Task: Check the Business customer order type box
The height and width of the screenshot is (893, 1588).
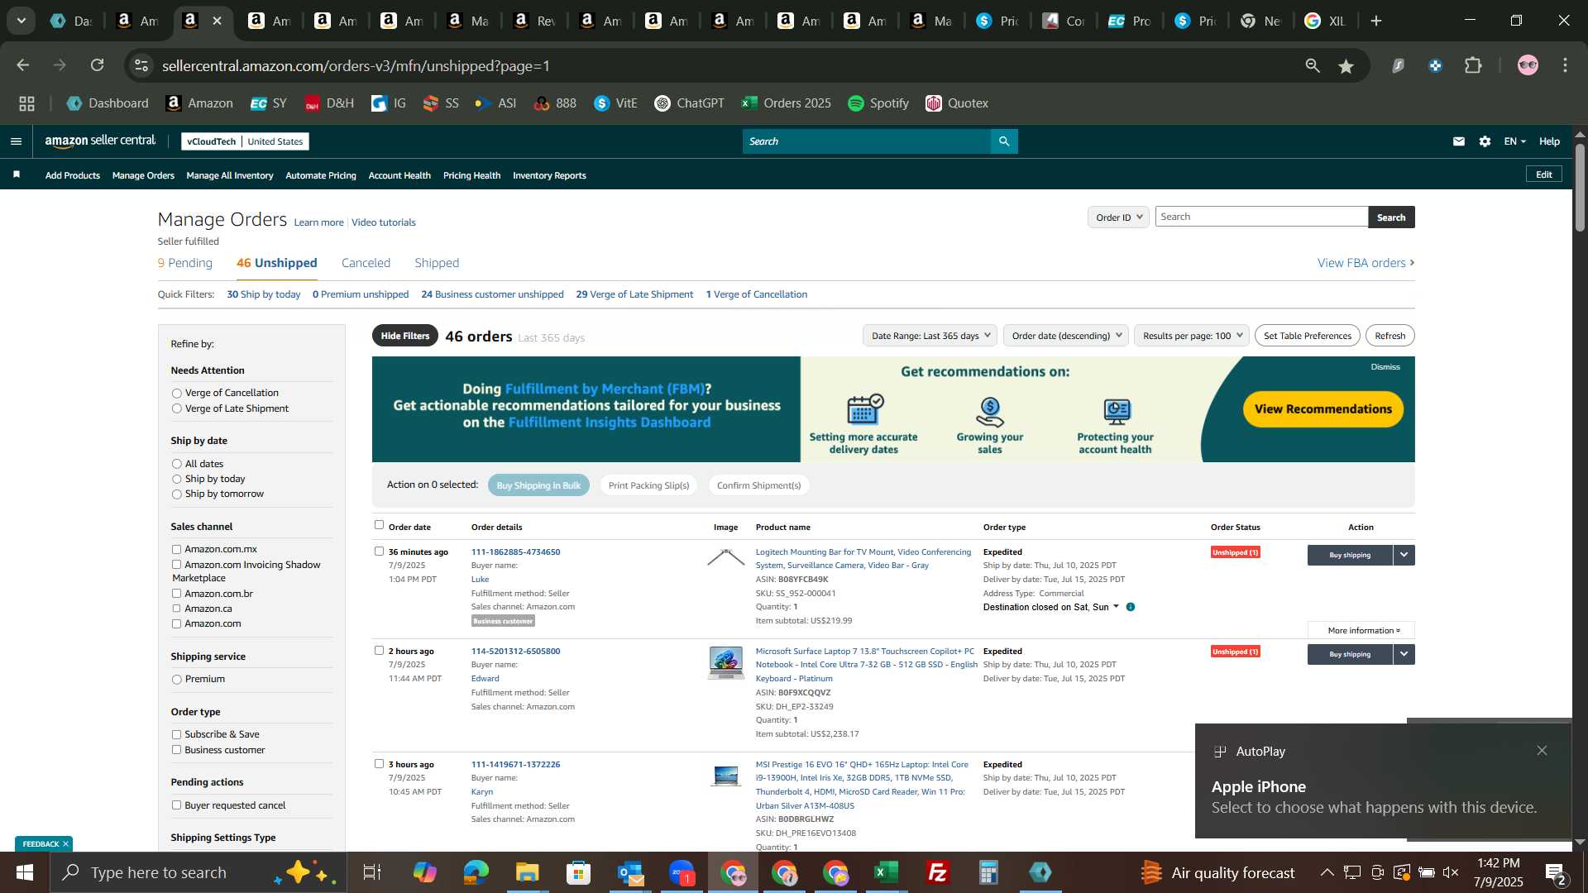Action: [x=176, y=750]
